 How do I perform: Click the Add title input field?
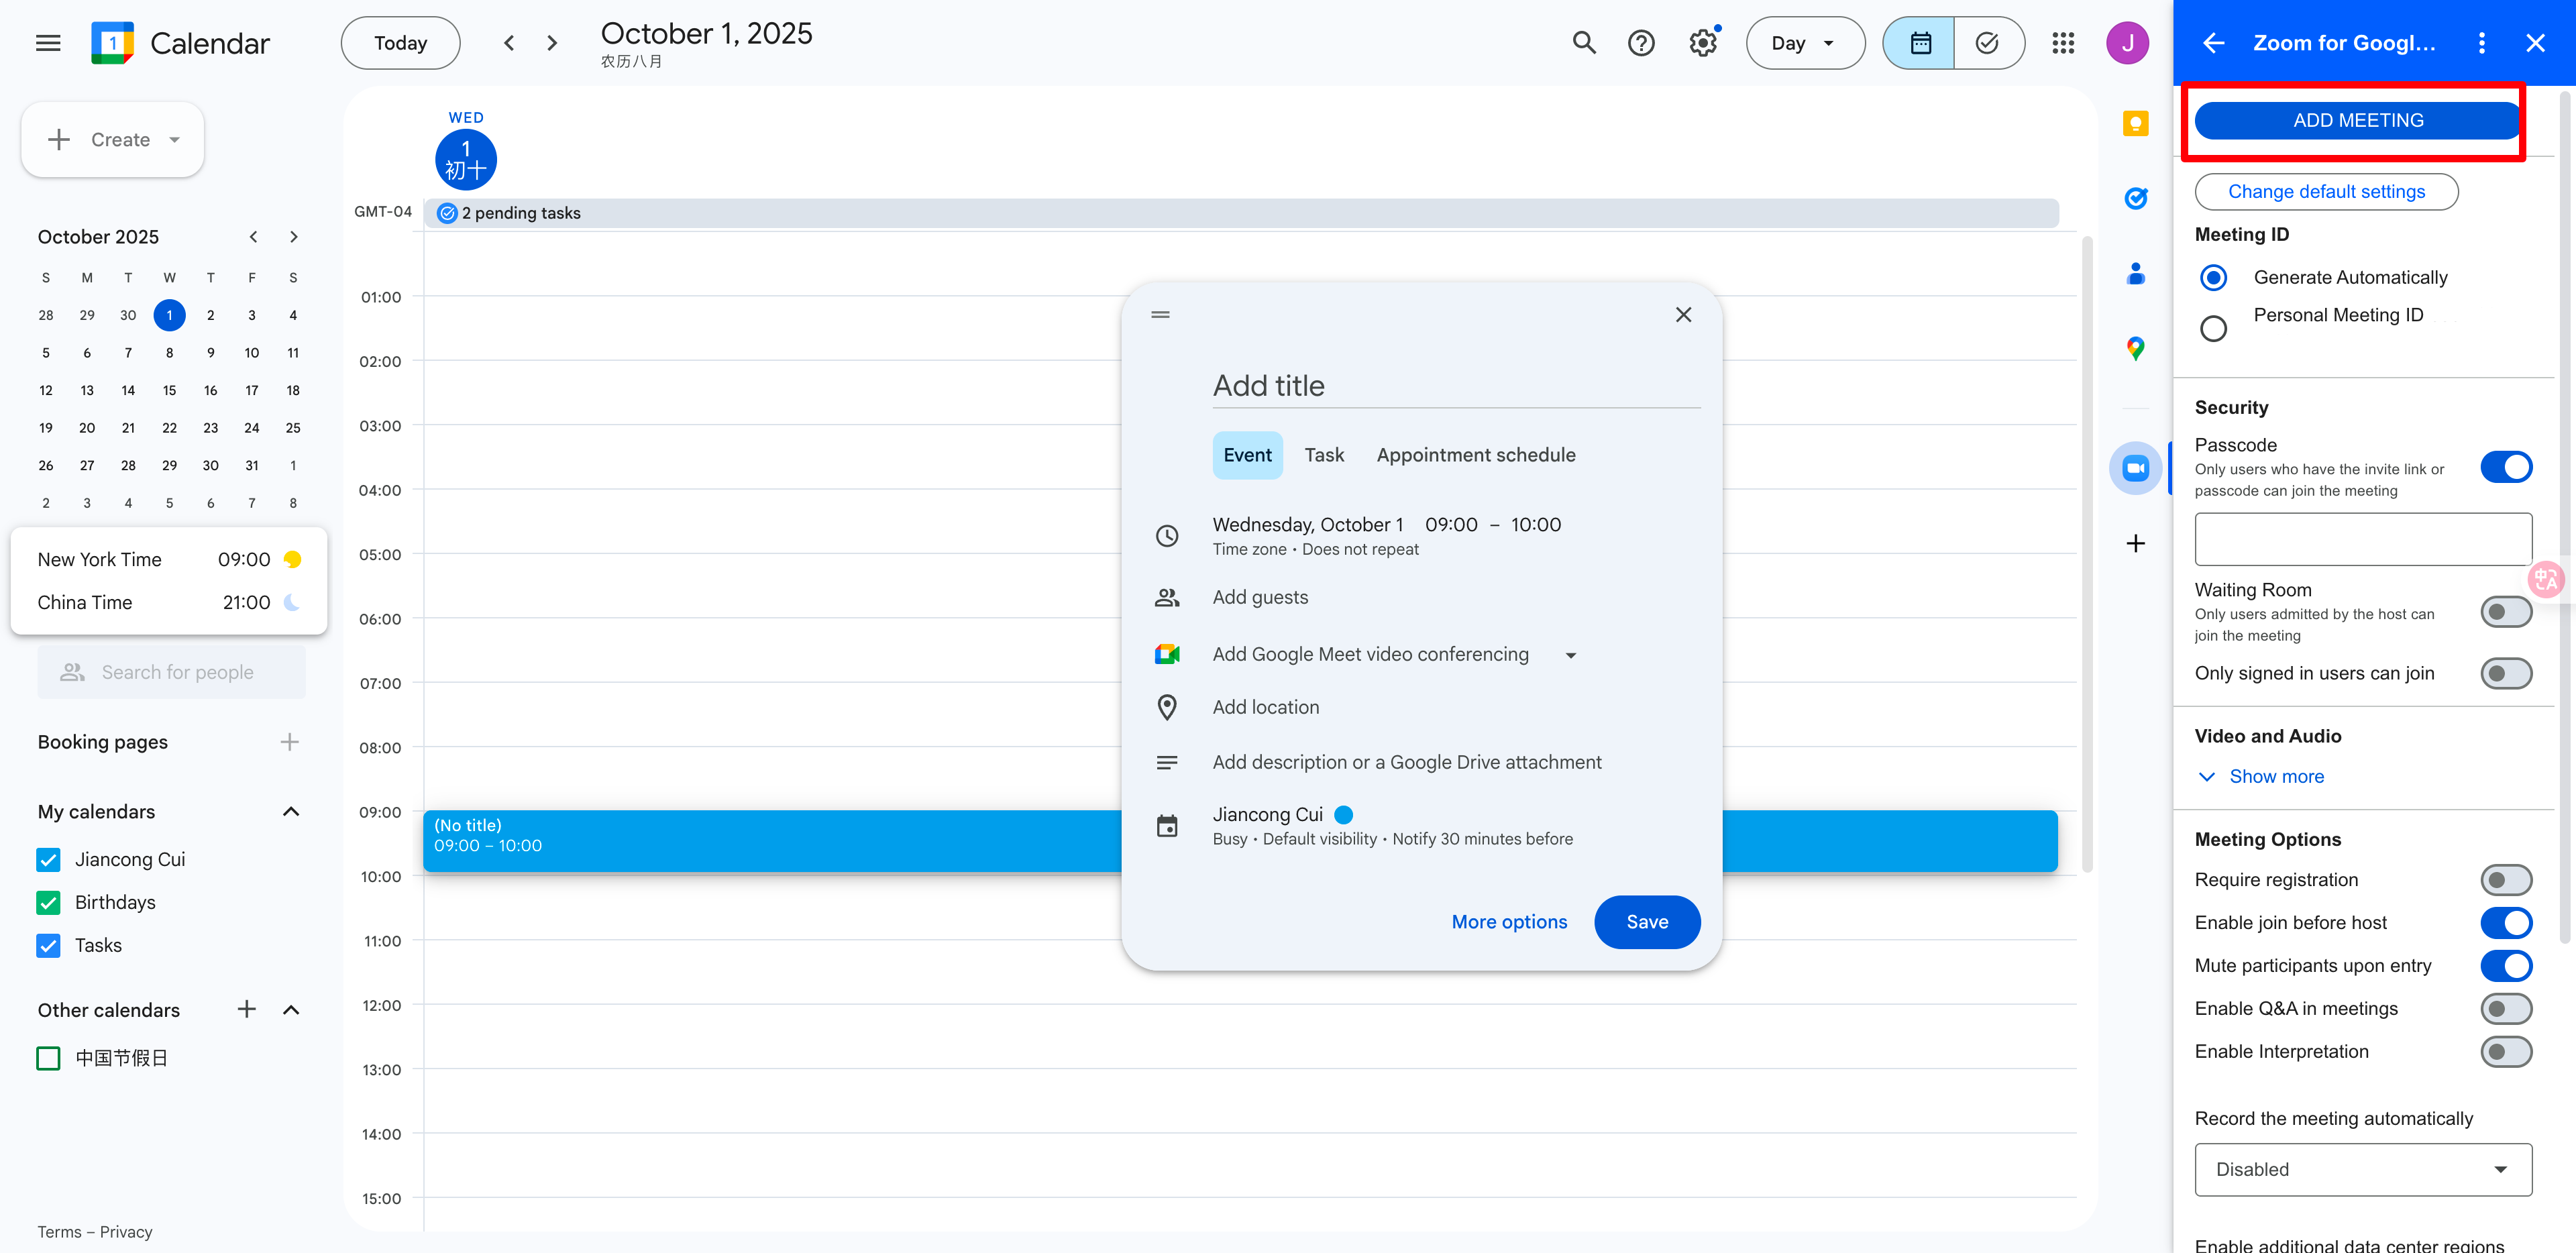click(x=1455, y=386)
